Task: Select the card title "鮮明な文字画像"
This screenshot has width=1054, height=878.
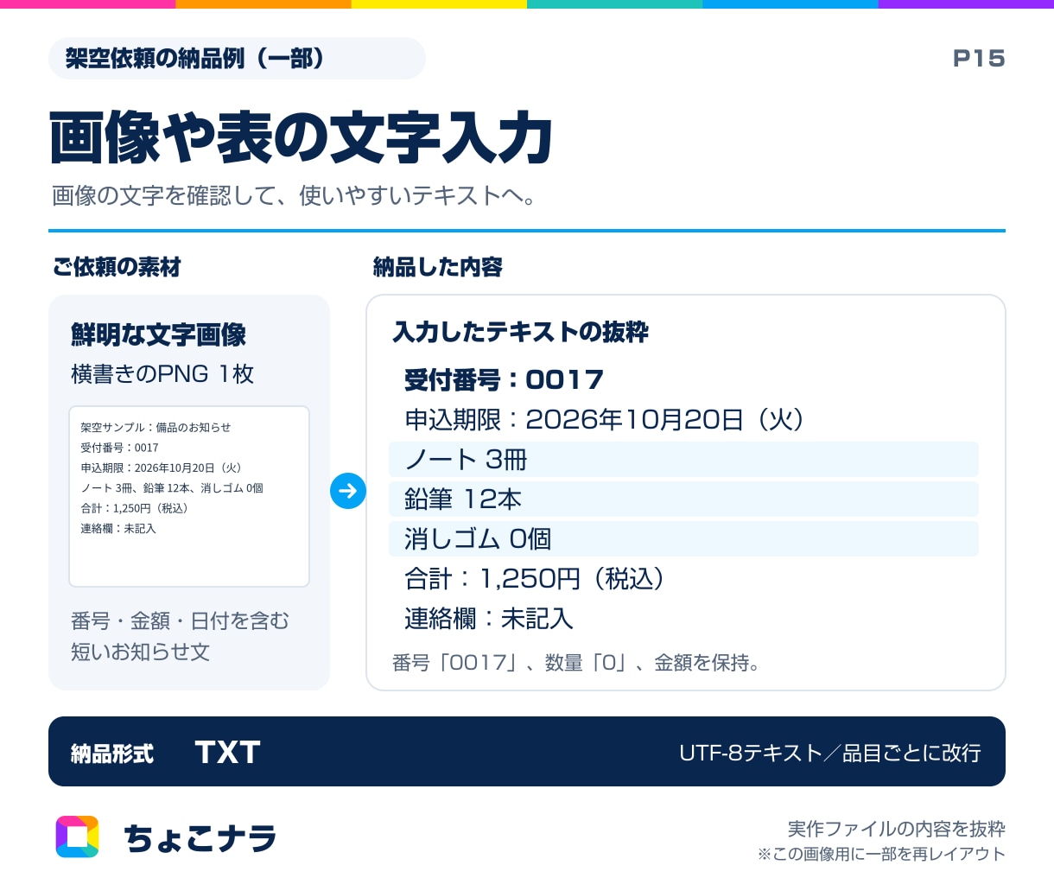Action: pos(159,334)
